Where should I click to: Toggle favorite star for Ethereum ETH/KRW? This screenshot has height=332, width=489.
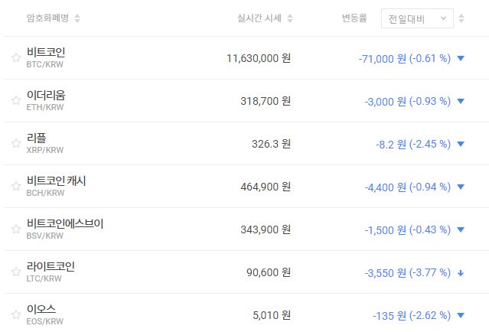pos(15,100)
